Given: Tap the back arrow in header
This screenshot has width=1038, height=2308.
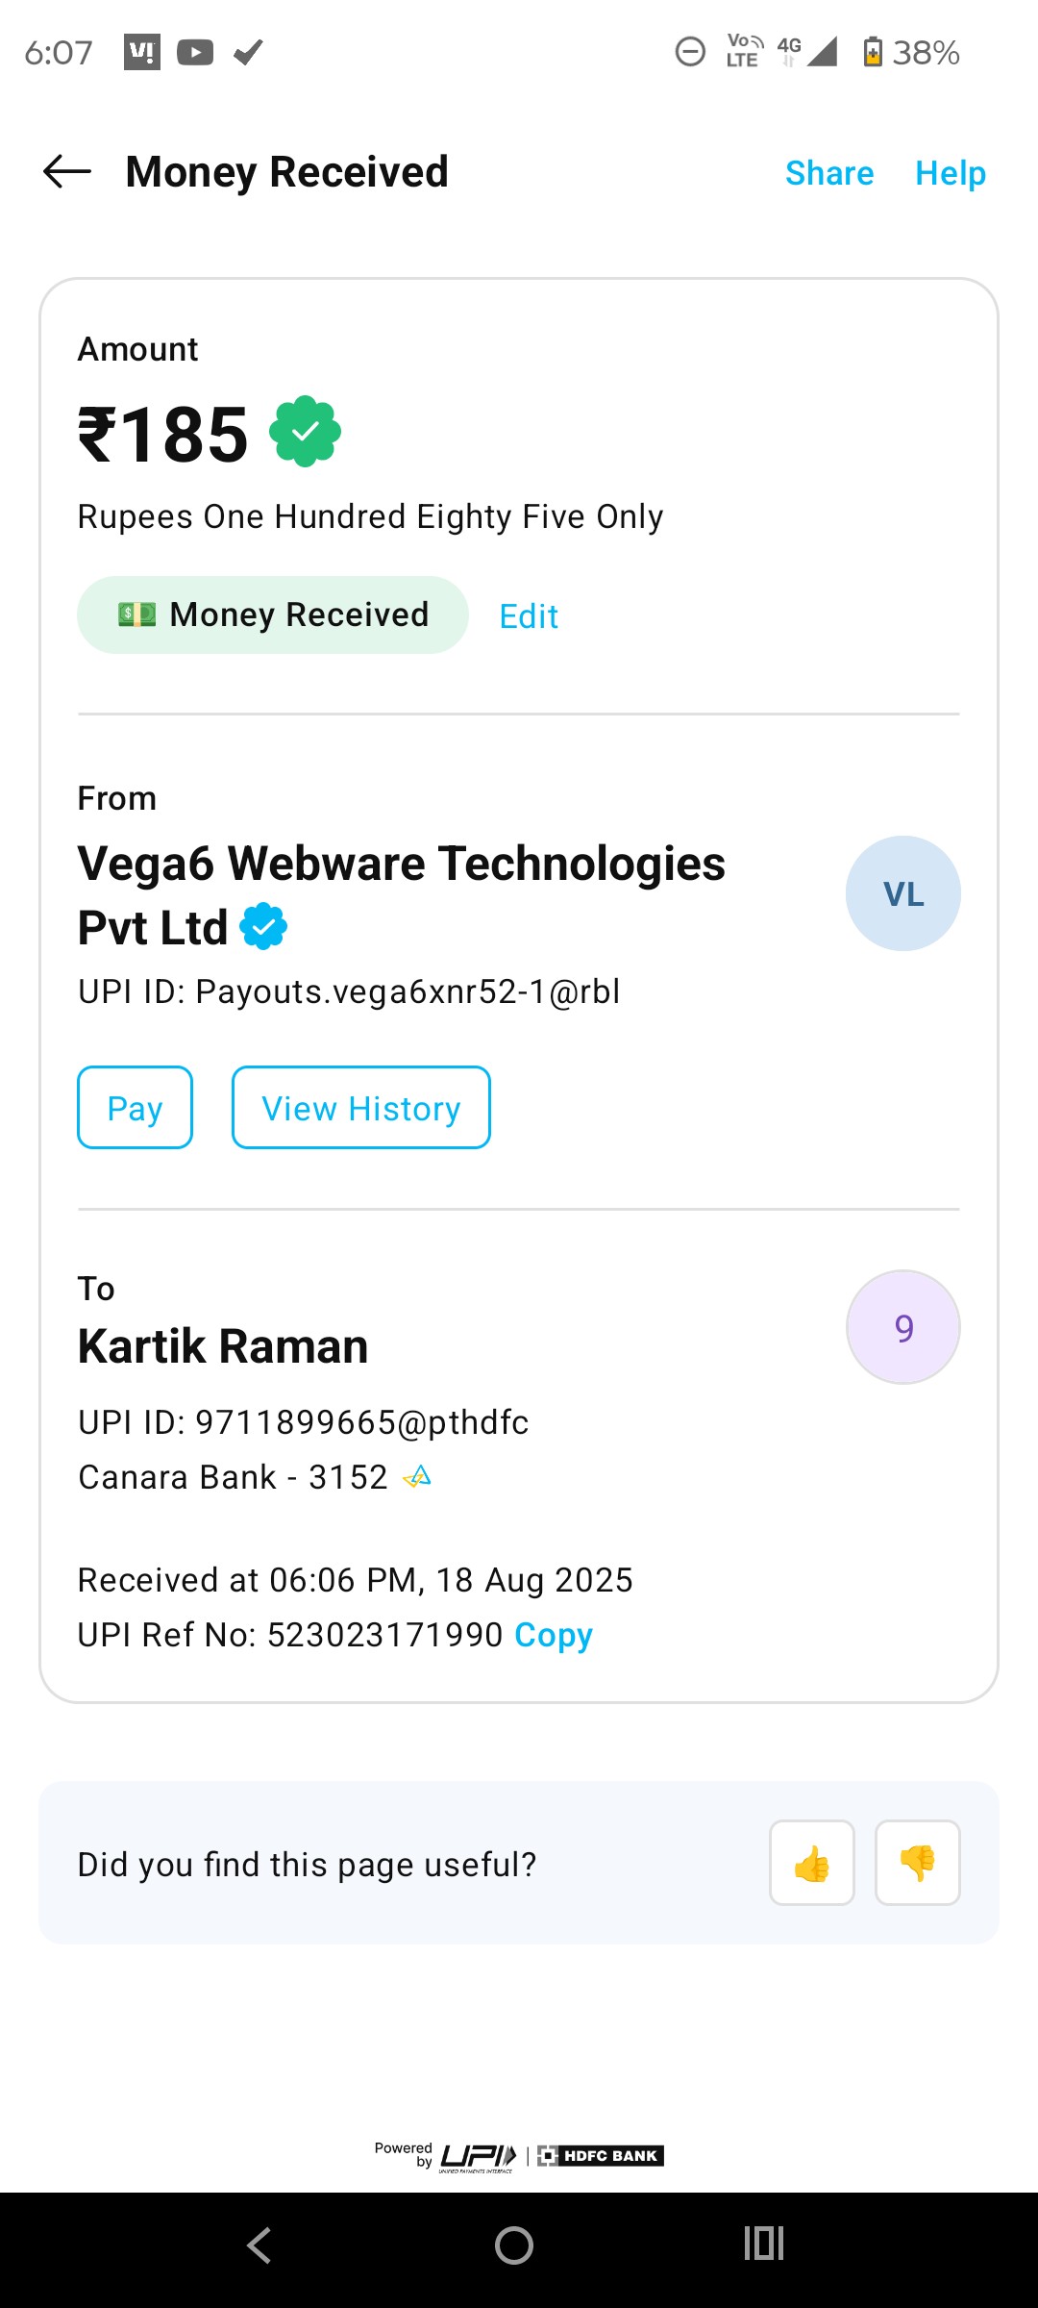Looking at the screenshot, I should click(x=67, y=172).
